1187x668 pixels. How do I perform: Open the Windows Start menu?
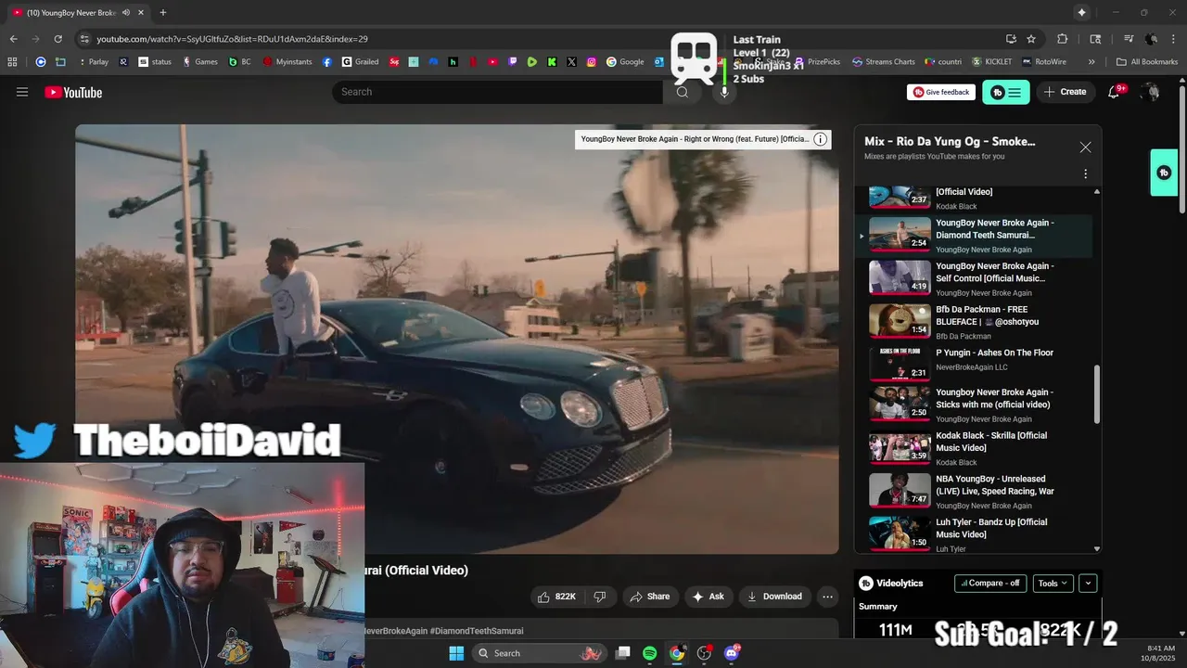click(456, 653)
